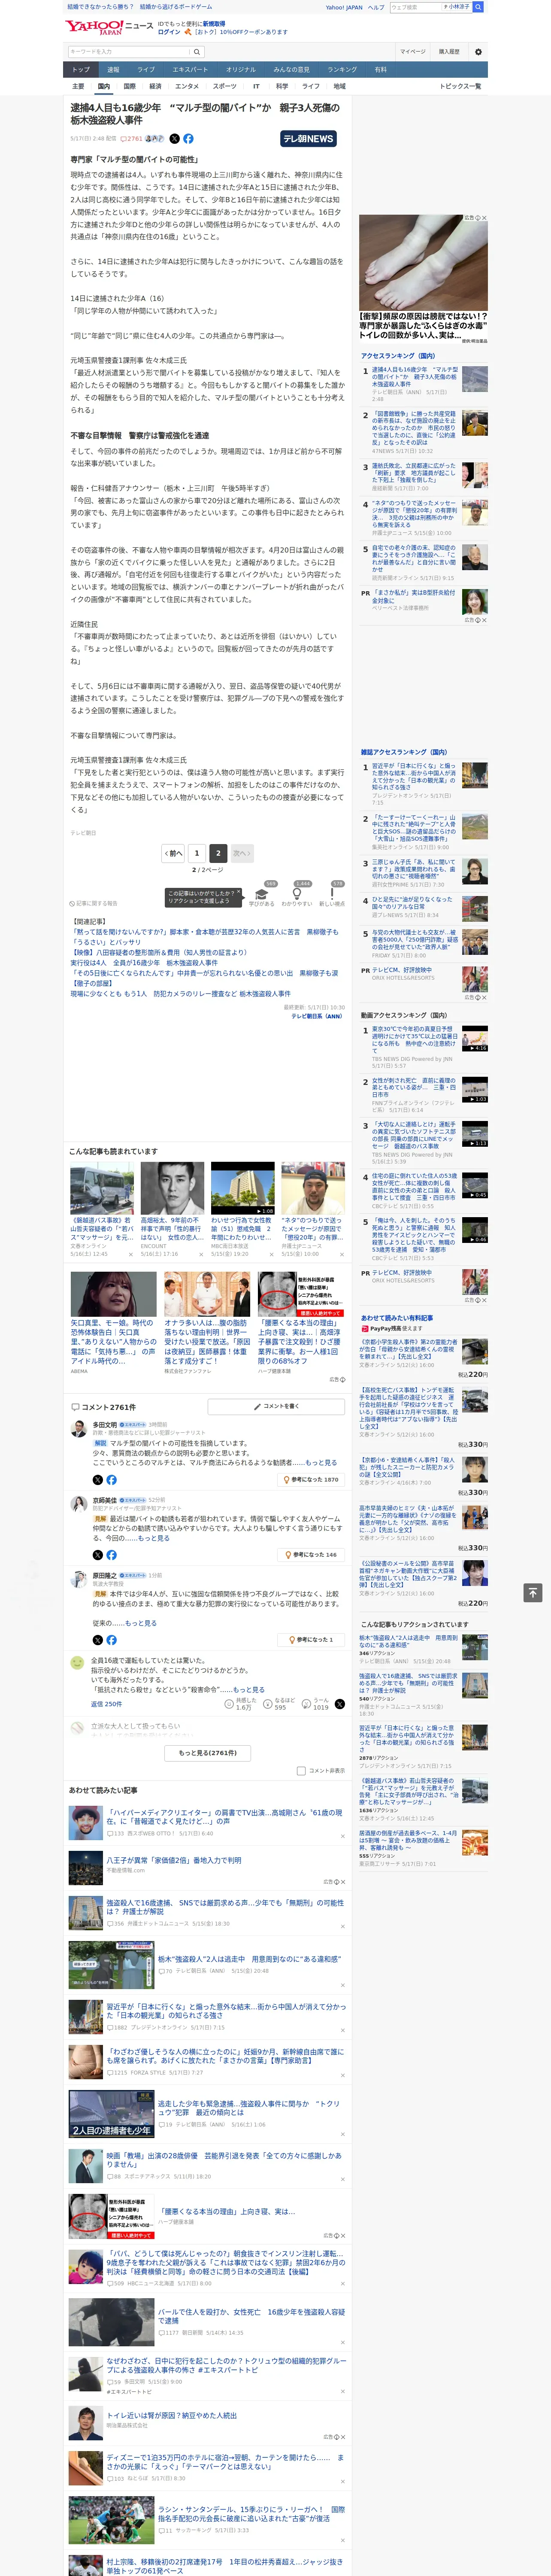Open the ランキング tab

tap(342, 70)
